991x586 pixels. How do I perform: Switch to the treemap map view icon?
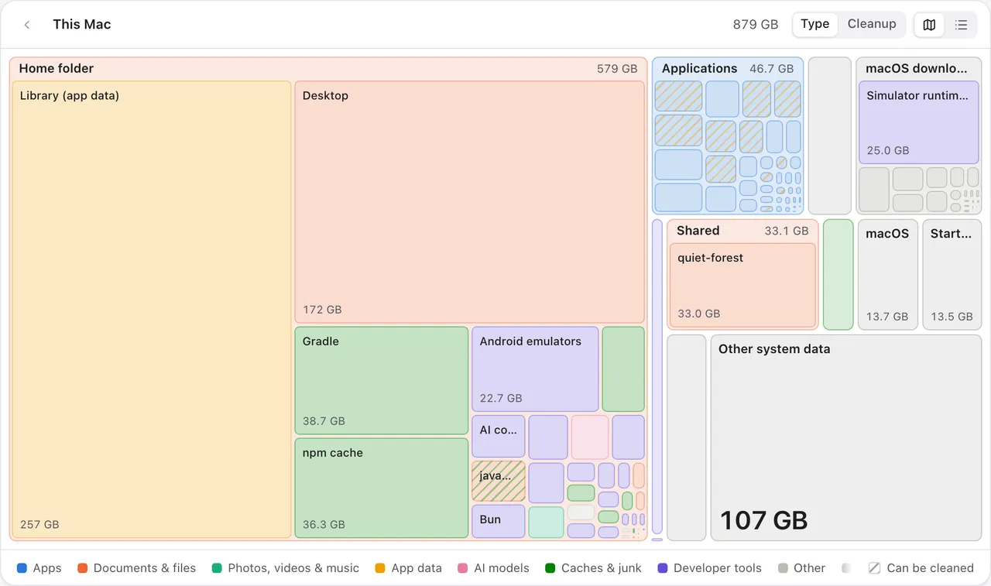point(929,25)
